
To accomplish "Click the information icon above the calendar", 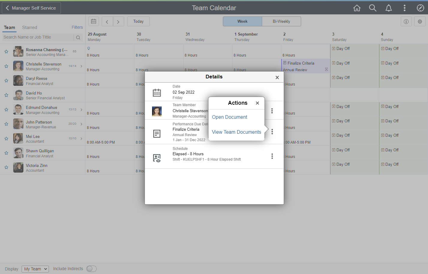I will [x=406, y=21].
